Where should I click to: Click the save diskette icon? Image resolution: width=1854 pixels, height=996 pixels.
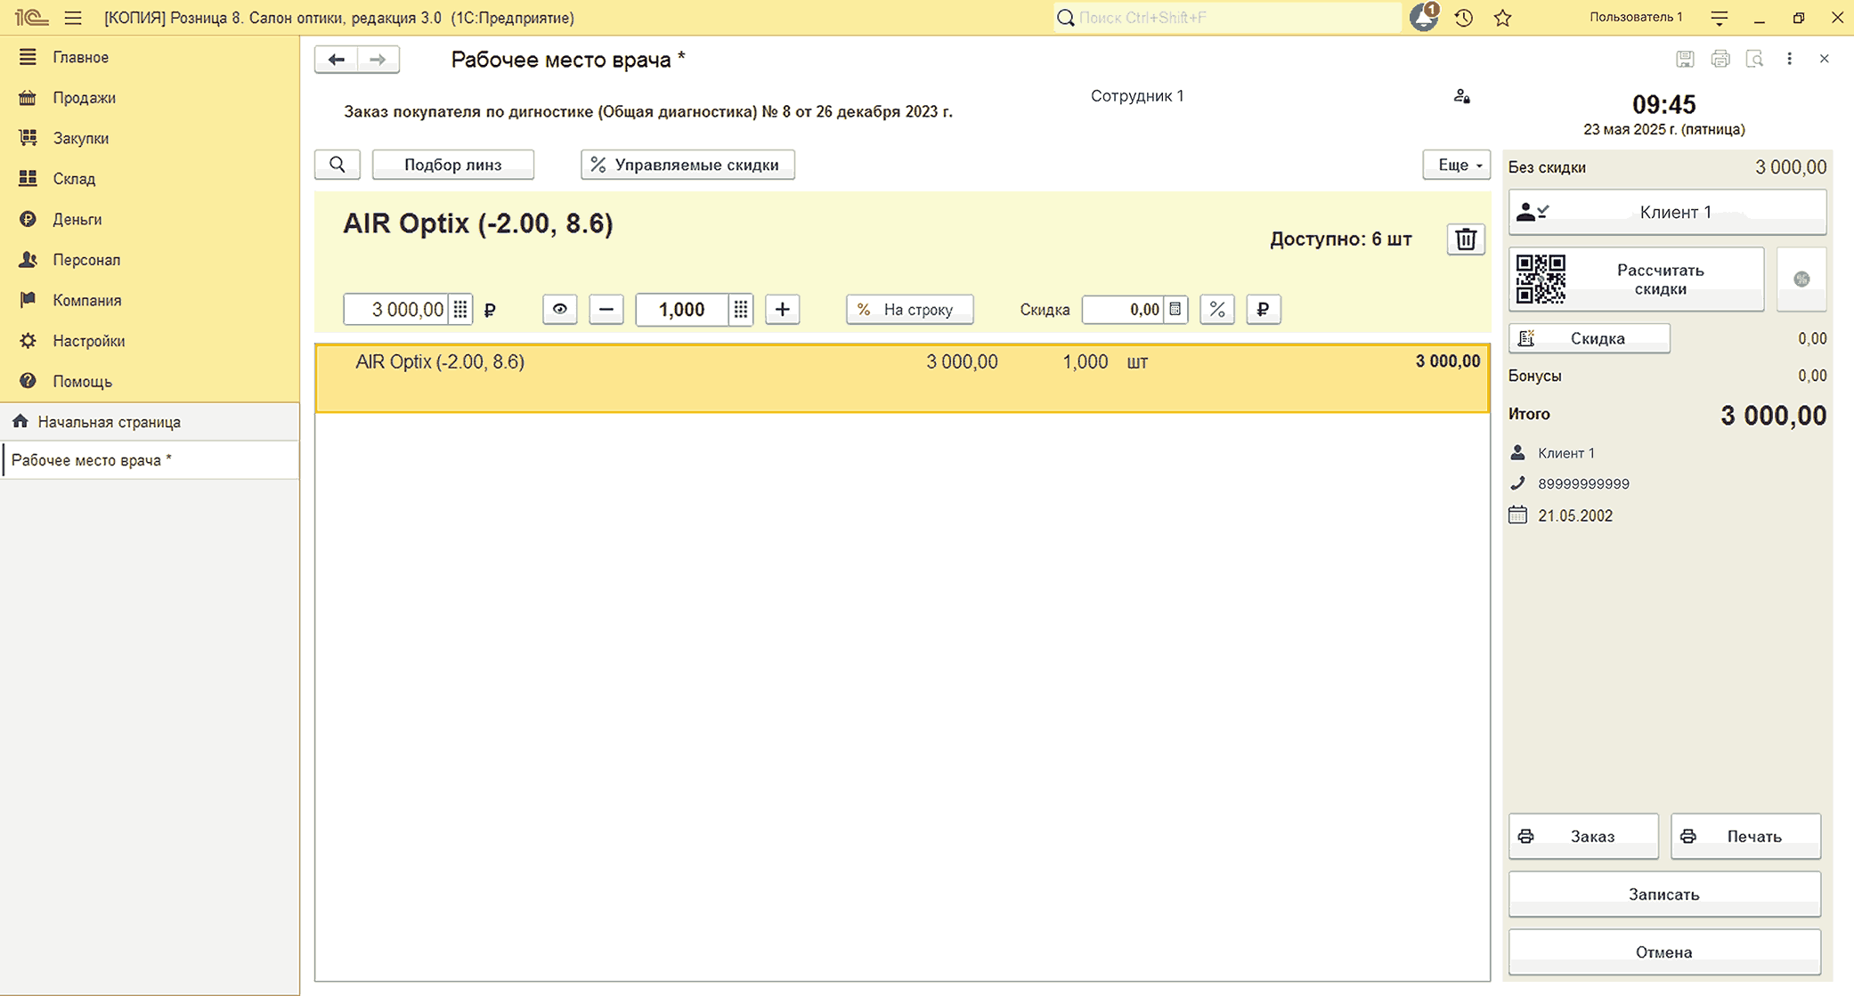point(1685,59)
